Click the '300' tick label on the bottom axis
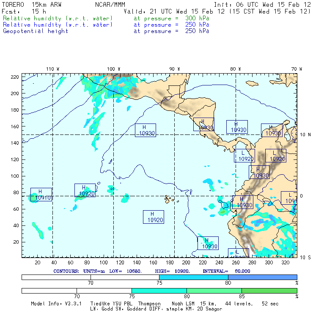313x313 pixels. (x=269, y=263)
